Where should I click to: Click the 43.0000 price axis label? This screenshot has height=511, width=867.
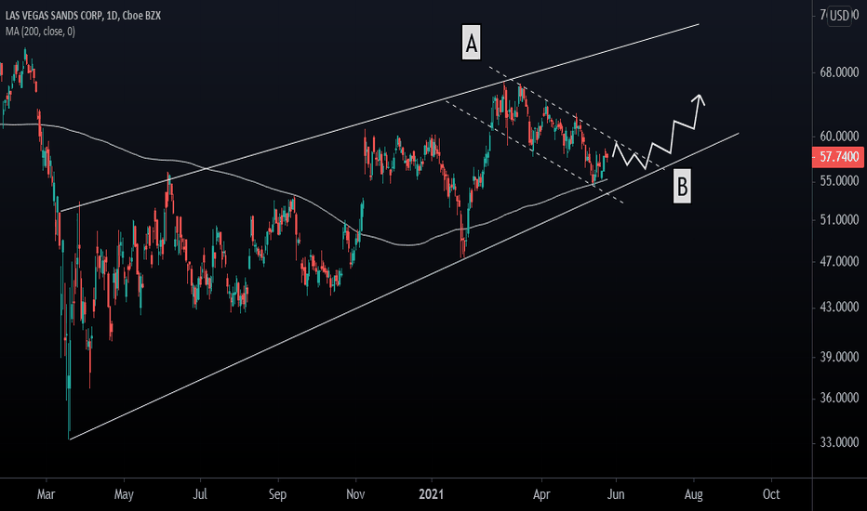coord(839,307)
